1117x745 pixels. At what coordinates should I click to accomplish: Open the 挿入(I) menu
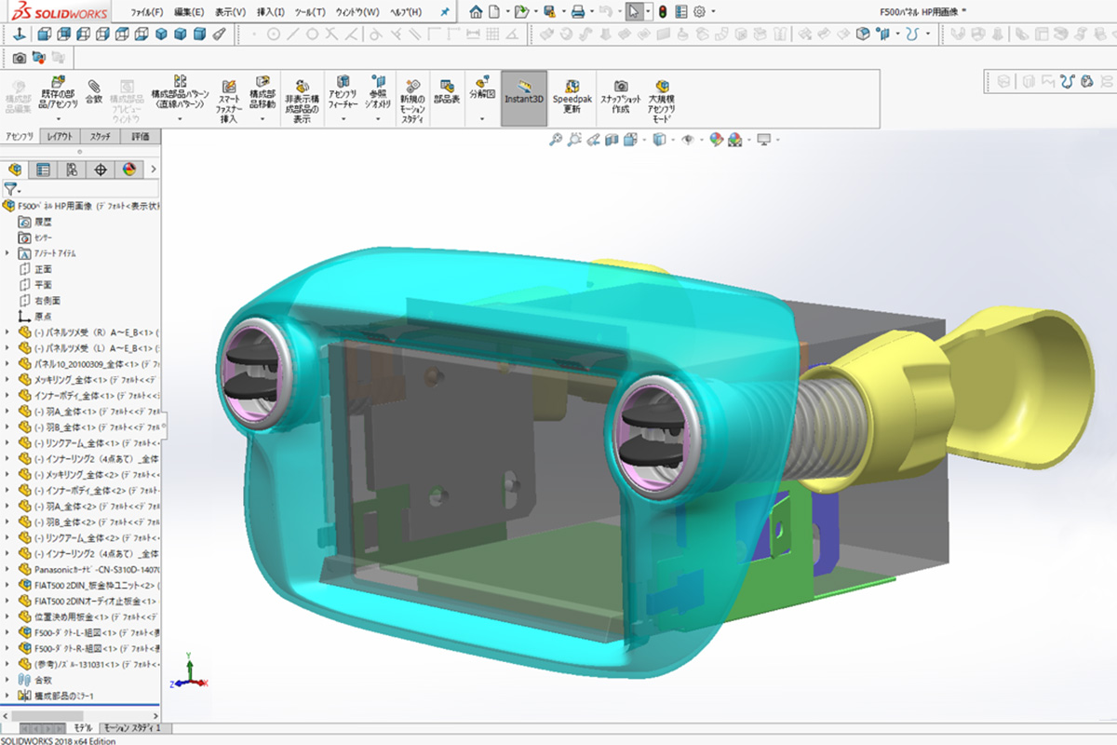(271, 12)
